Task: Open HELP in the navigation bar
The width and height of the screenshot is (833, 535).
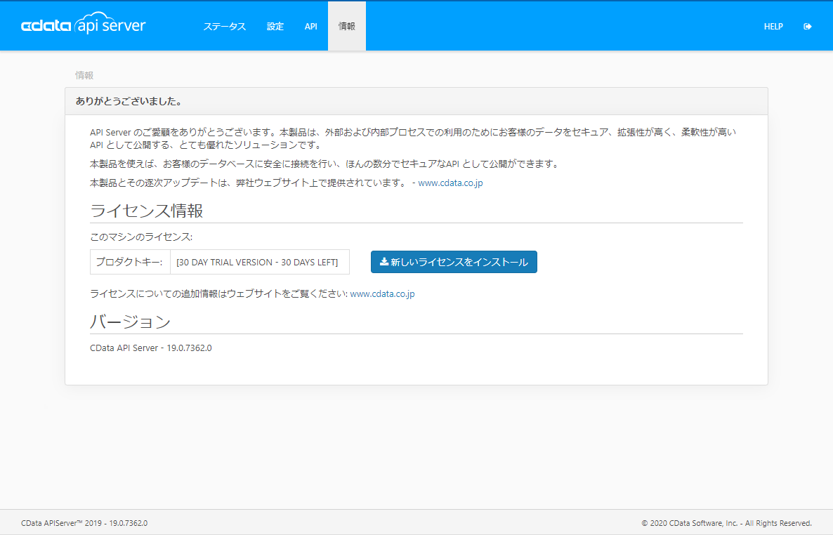Action: click(x=773, y=26)
